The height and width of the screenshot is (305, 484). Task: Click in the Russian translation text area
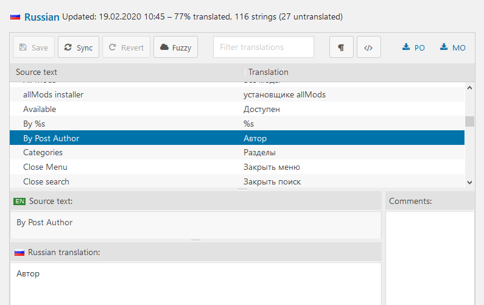pyautogui.click(x=195, y=284)
